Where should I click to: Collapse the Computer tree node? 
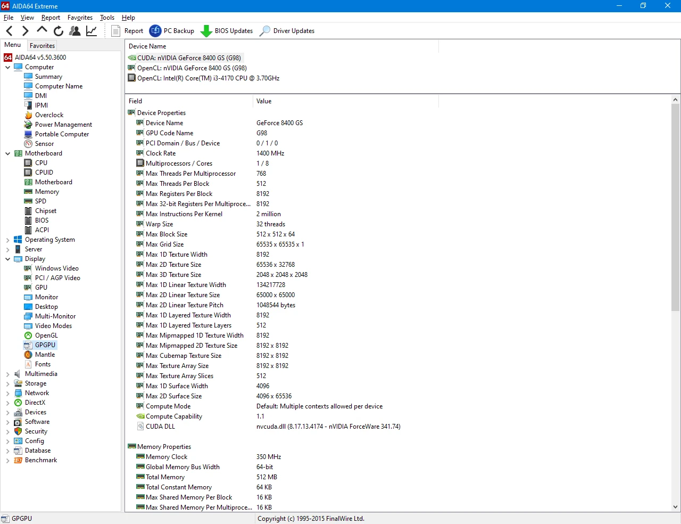7,67
